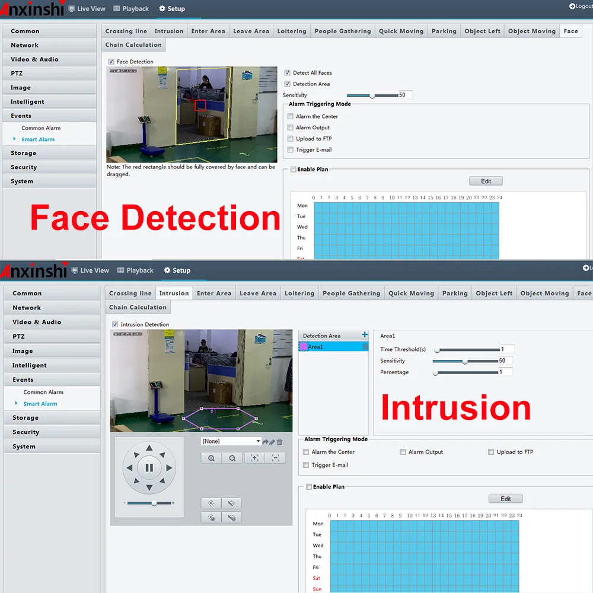Add a detection area with plus icon
This screenshot has height=593, width=593.
point(365,334)
